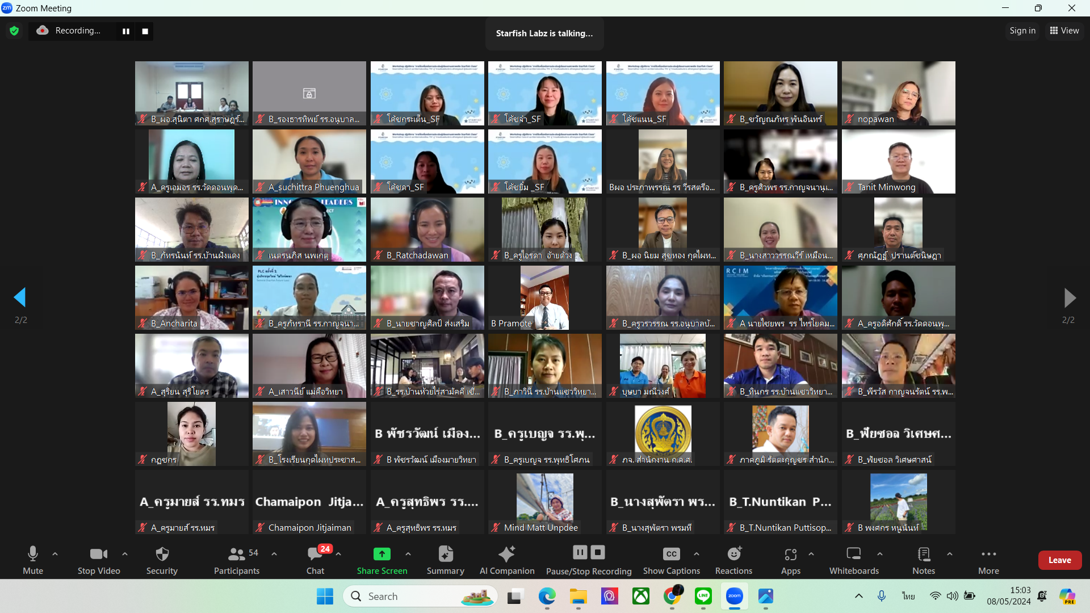Open the More options menu
The width and height of the screenshot is (1090, 613).
coord(988,554)
